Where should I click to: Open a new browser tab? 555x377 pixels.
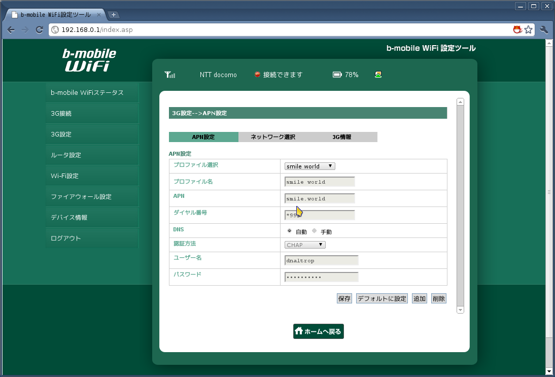(x=114, y=15)
